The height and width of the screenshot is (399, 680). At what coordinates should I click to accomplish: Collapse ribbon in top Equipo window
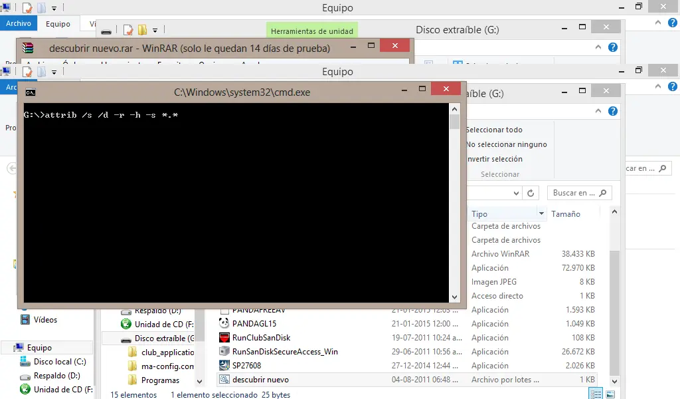(658, 23)
